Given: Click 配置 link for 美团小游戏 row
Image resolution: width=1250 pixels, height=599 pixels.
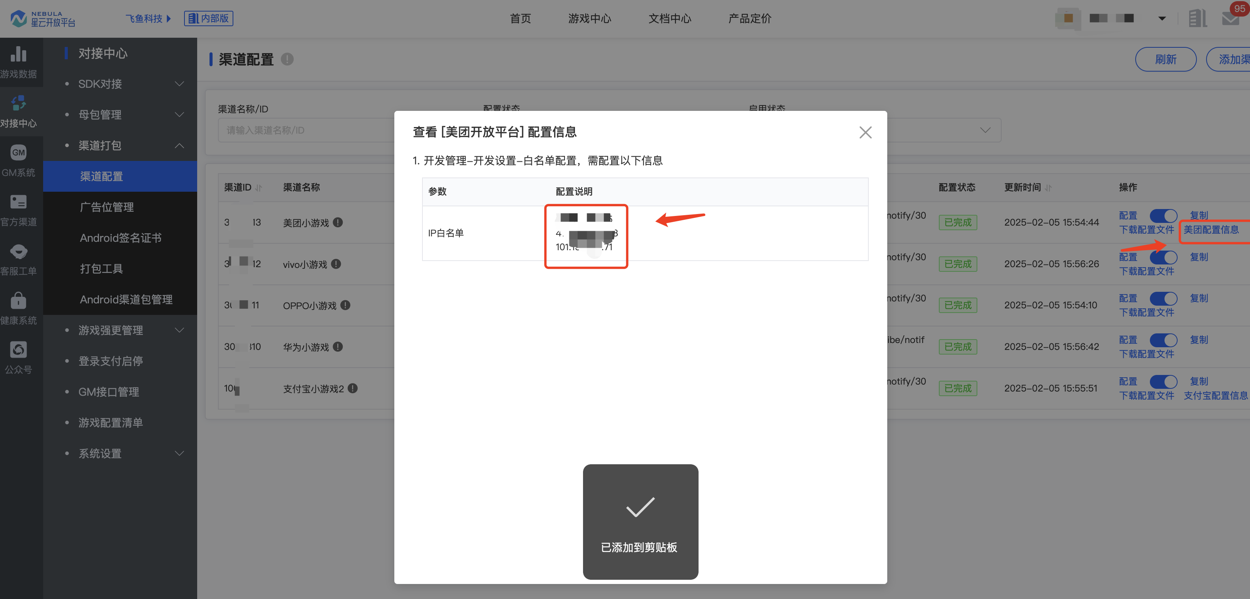Looking at the screenshot, I should [1128, 216].
